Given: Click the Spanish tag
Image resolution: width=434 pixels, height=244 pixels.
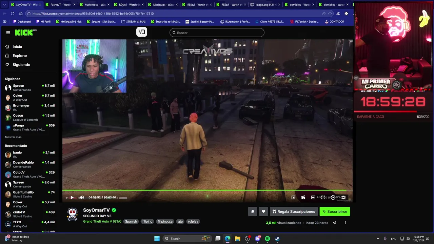Looking at the screenshot, I should point(131,221).
